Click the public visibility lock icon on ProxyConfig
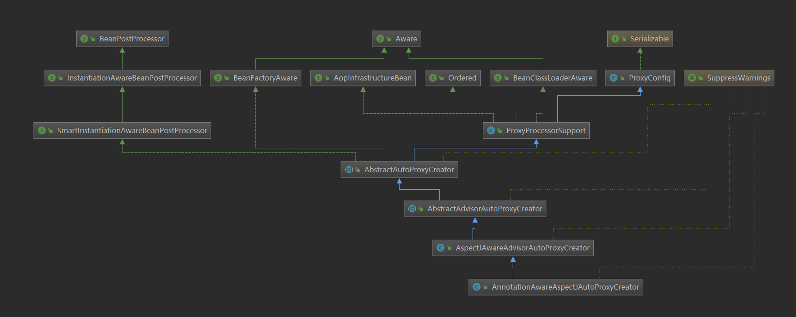Viewport: 796px width, 317px height. click(622, 78)
